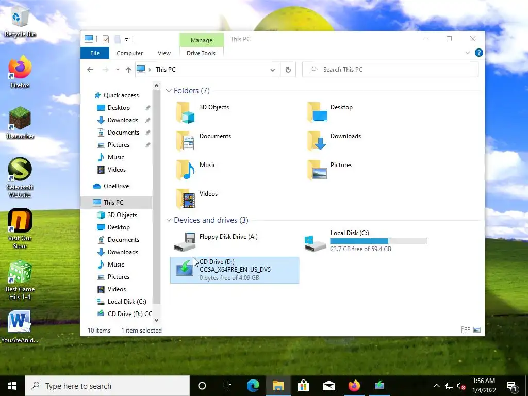The height and width of the screenshot is (396, 528).
Task: Click the Local Disk (C:) capacity bar
Action: pos(378,241)
